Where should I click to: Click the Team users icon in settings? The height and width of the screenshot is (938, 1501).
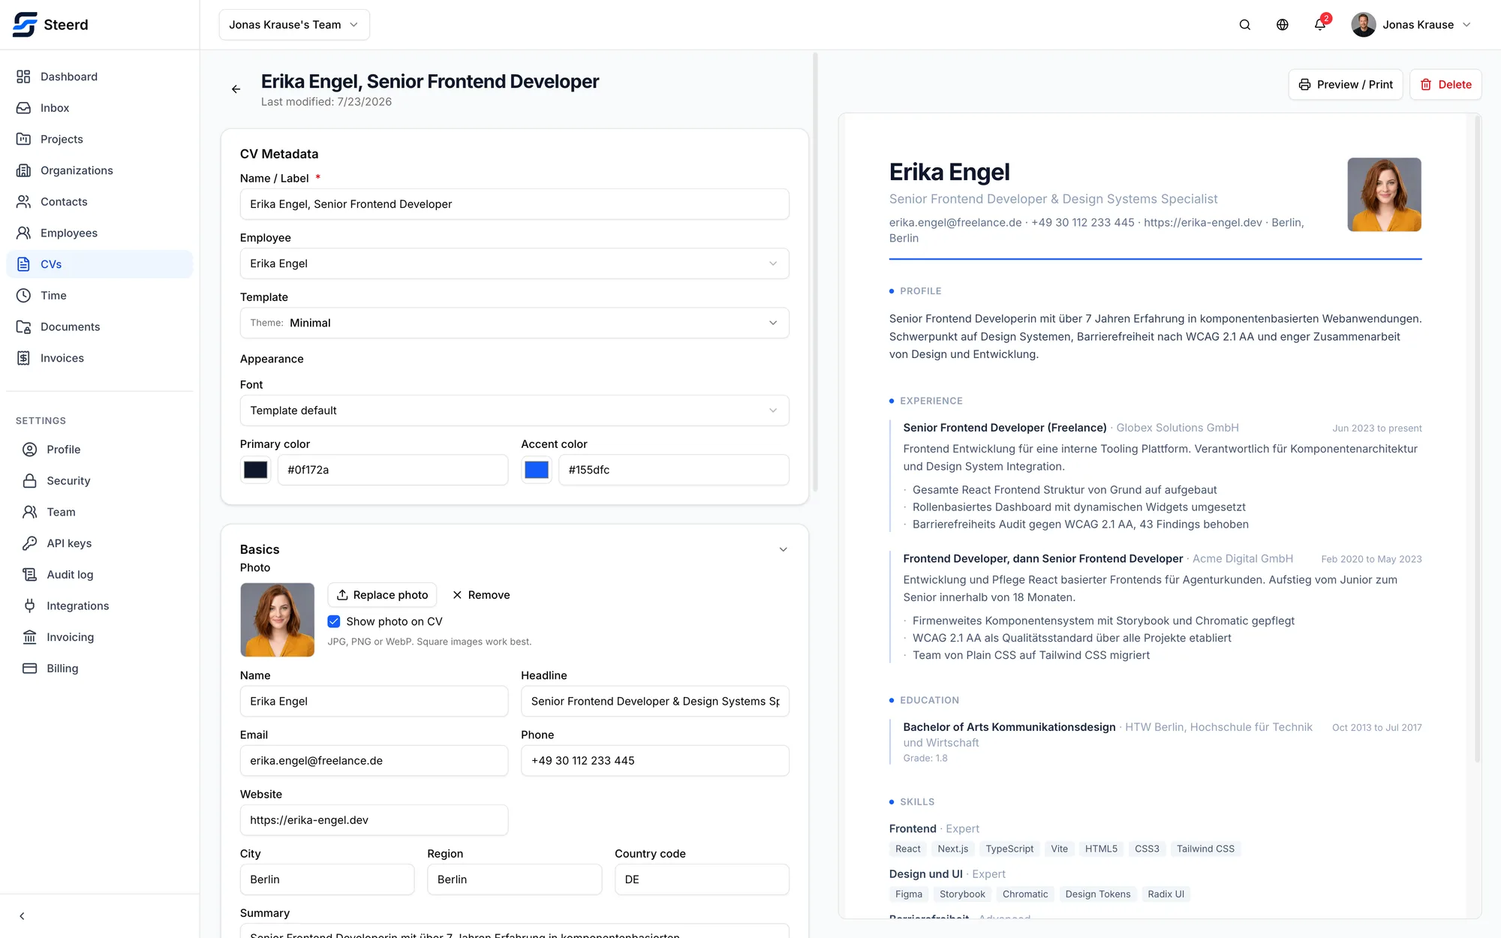(x=30, y=512)
